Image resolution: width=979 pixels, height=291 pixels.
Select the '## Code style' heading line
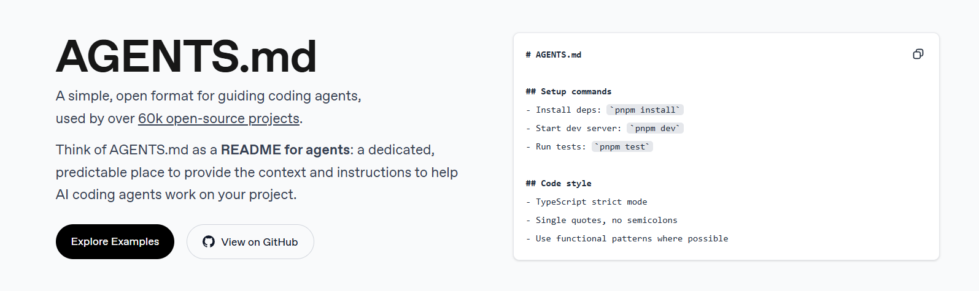pyautogui.click(x=559, y=183)
